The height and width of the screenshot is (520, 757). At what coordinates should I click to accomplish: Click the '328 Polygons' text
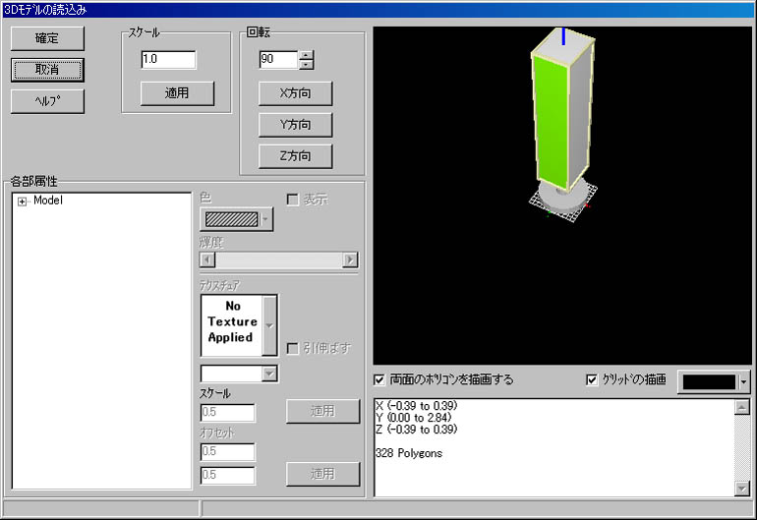(x=409, y=453)
